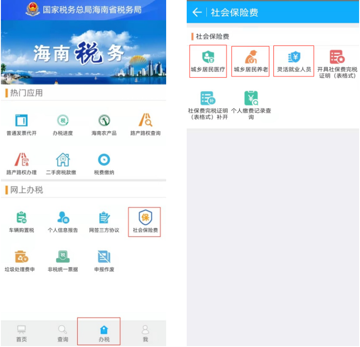
Task: Switch to 我 profile tab
Action: click(145, 333)
